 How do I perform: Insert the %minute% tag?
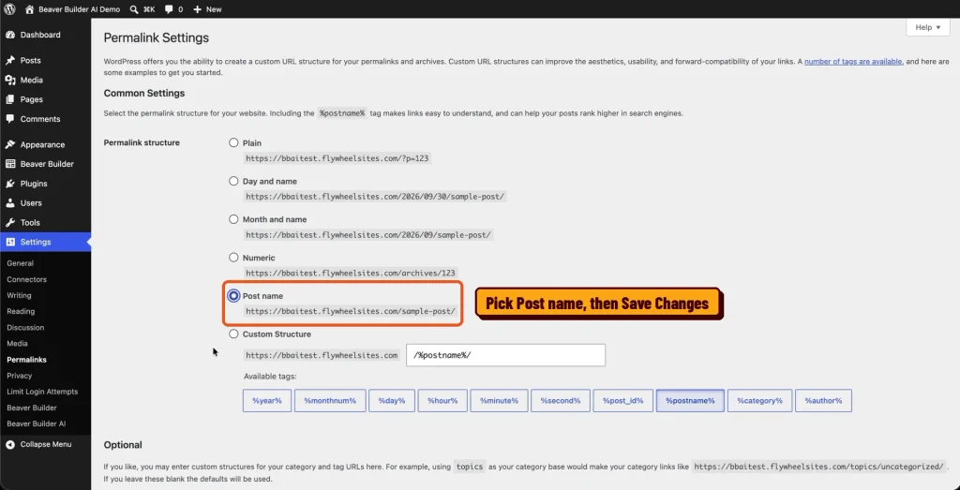[499, 401]
